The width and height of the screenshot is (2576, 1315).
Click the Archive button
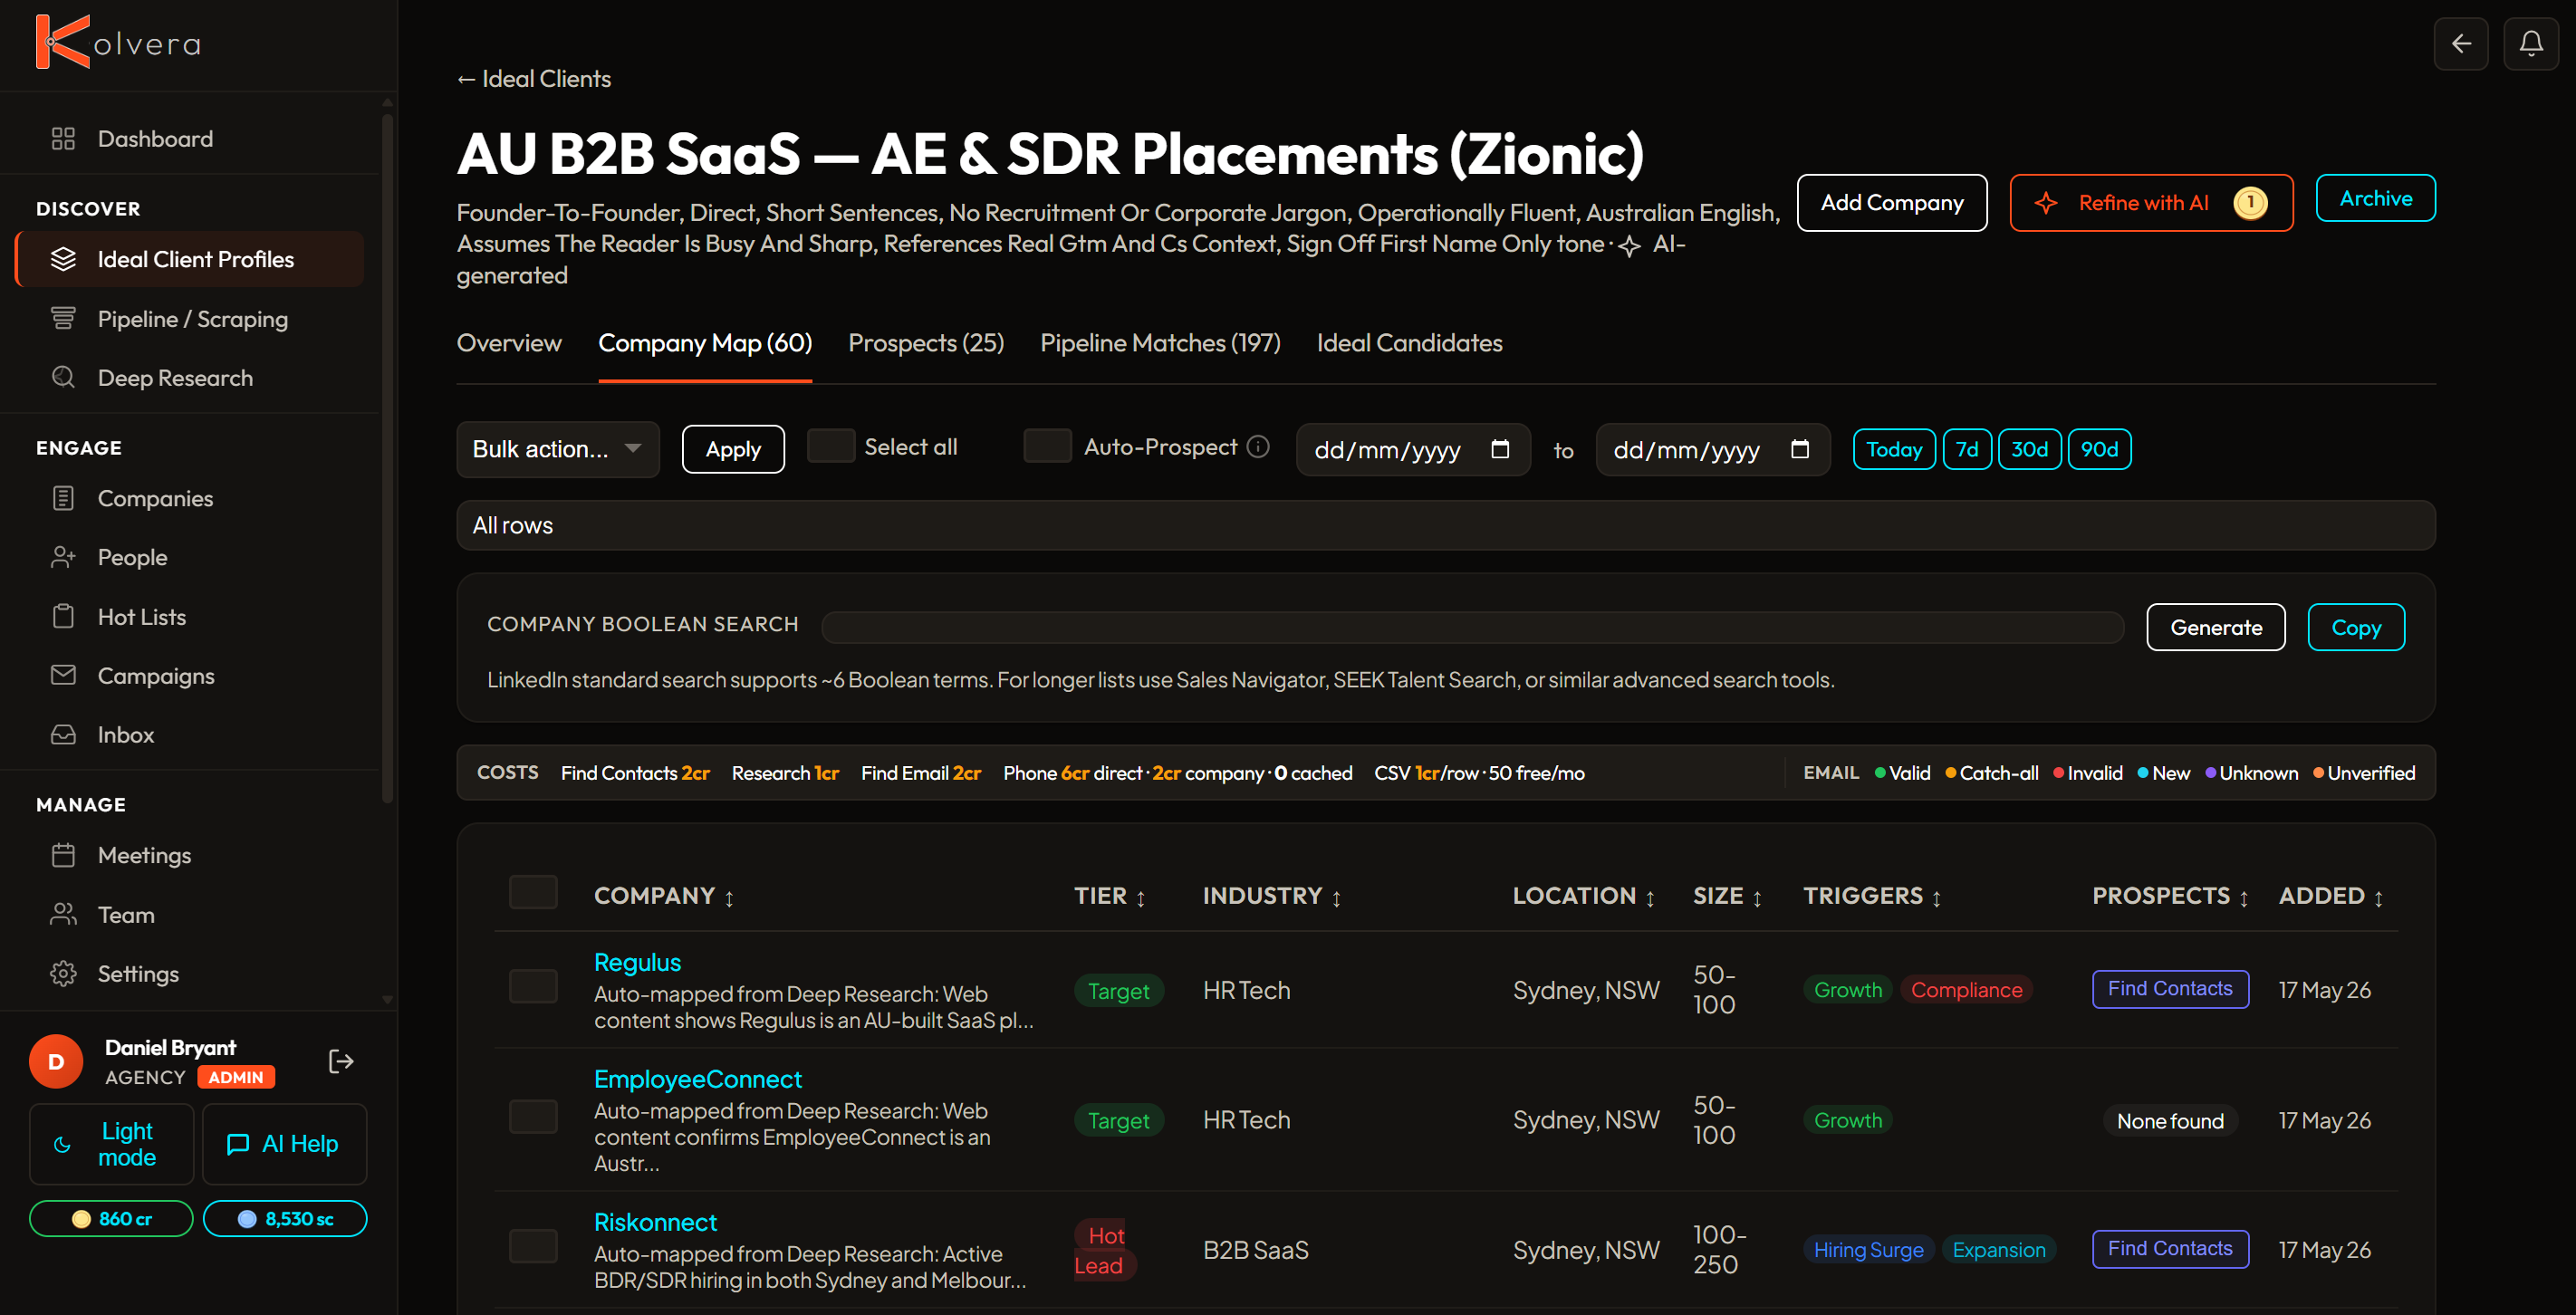coord(2375,198)
